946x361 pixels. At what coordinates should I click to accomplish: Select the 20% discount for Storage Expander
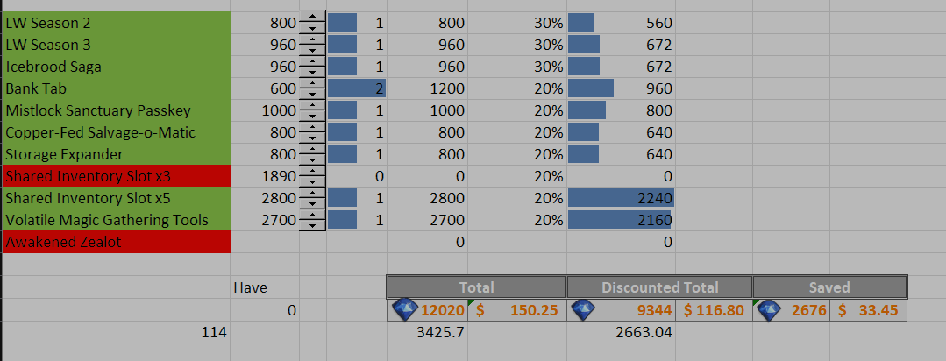pos(517,153)
